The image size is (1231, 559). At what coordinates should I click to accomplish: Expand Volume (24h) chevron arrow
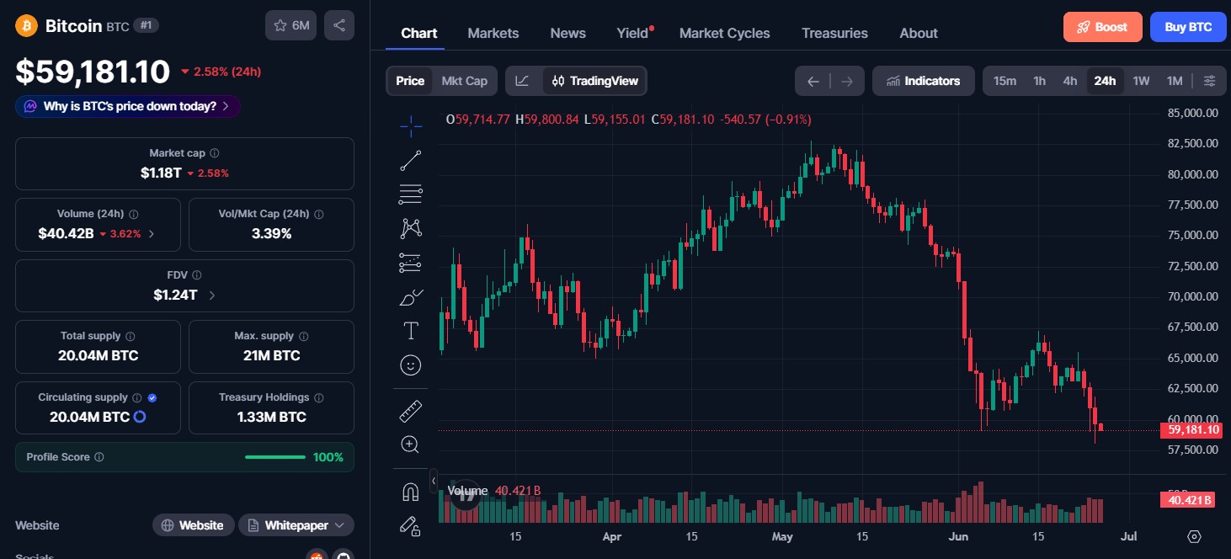(152, 234)
